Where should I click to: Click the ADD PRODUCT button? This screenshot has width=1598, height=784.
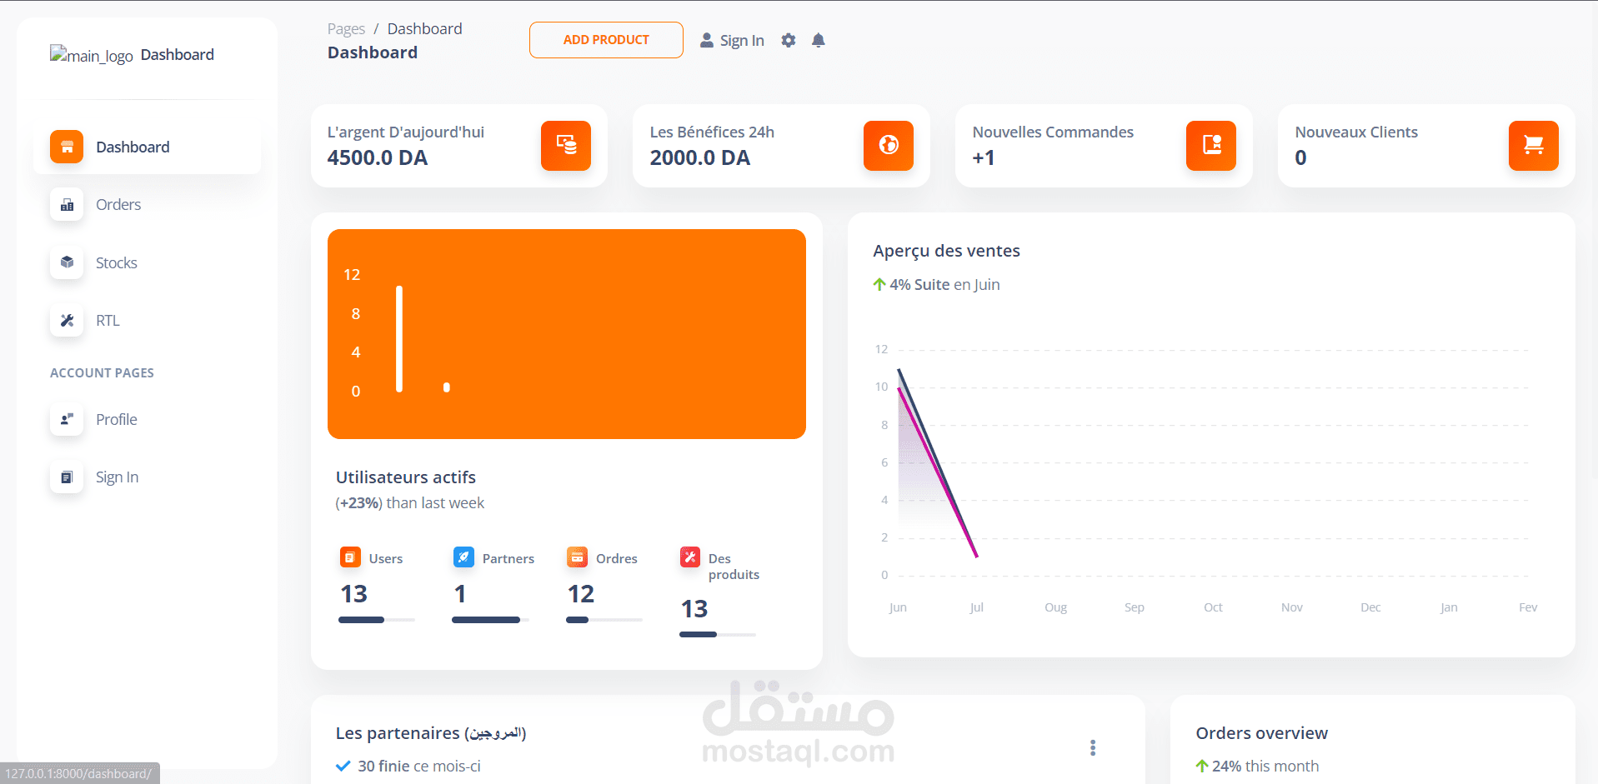[x=606, y=39]
